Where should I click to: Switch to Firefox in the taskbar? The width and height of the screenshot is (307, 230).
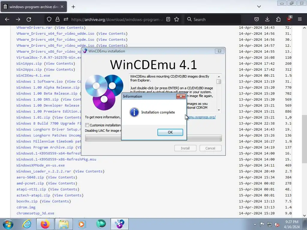click(45, 224)
